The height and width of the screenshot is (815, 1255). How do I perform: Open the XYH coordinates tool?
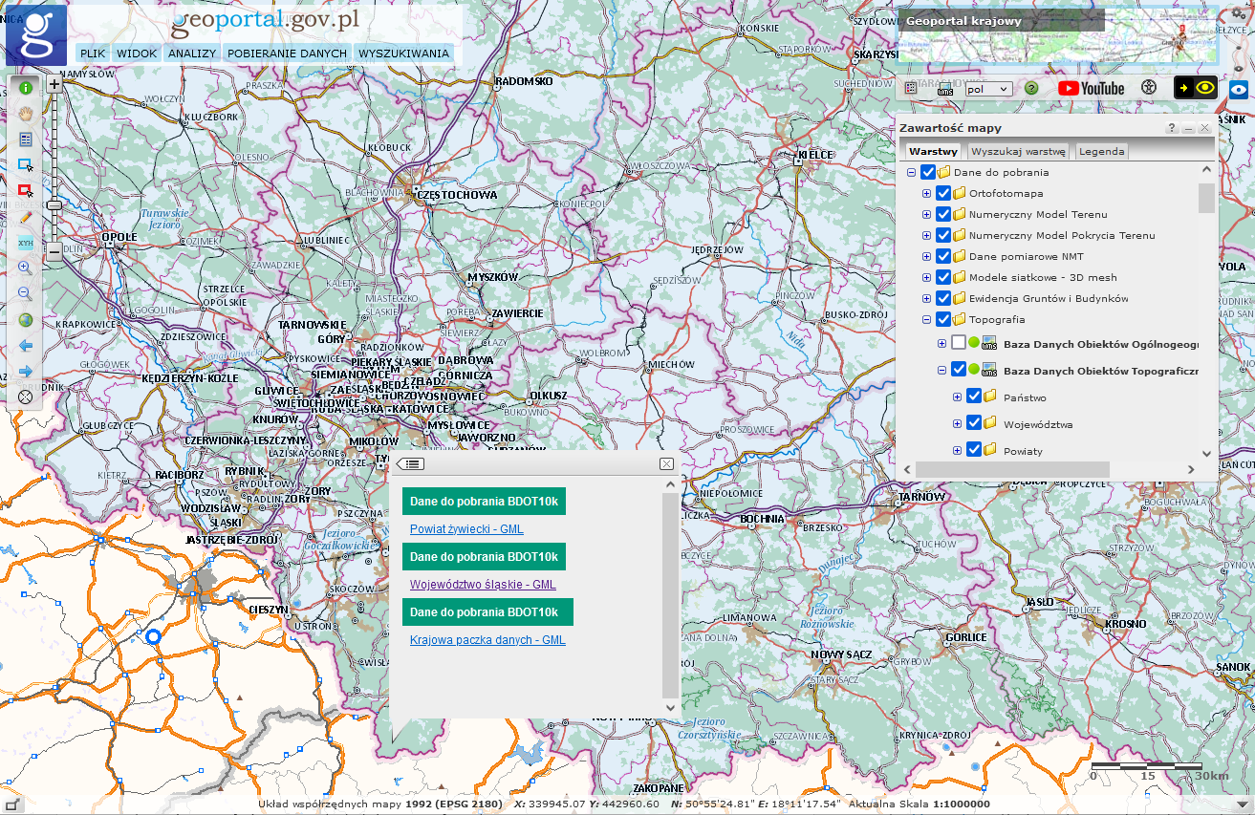click(26, 243)
